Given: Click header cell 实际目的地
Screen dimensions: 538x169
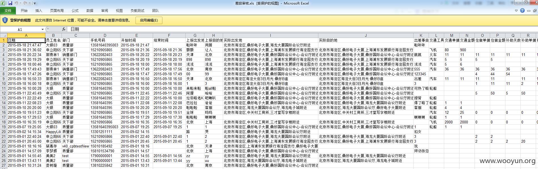Looking at the screenshot, I should click(366, 40).
